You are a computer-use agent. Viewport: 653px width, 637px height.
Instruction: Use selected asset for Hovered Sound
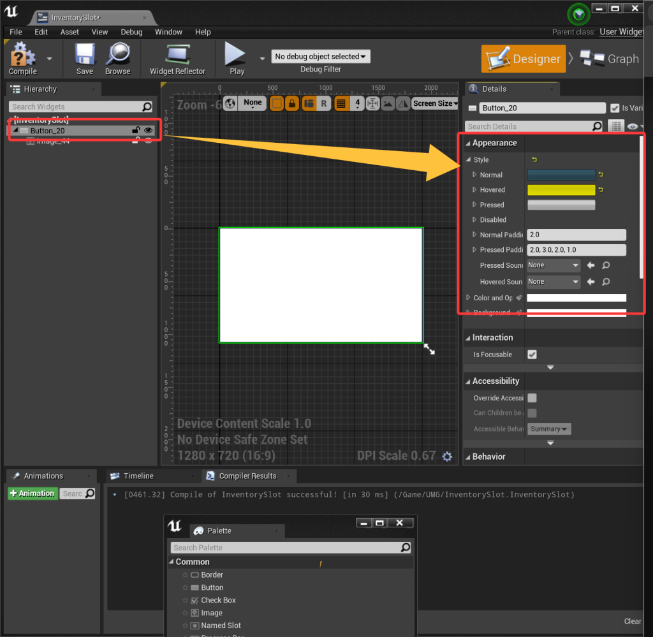[x=591, y=282]
